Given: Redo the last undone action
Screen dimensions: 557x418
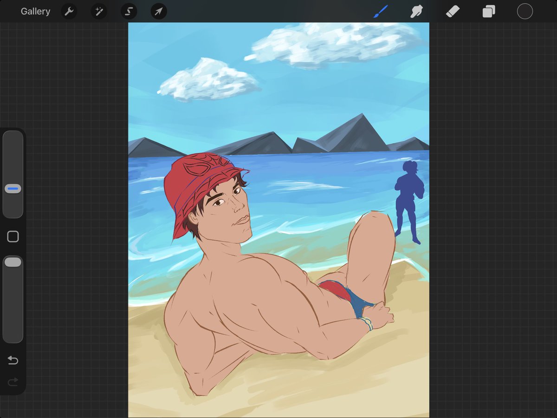Looking at the screenshot, I should click(13, 382).
